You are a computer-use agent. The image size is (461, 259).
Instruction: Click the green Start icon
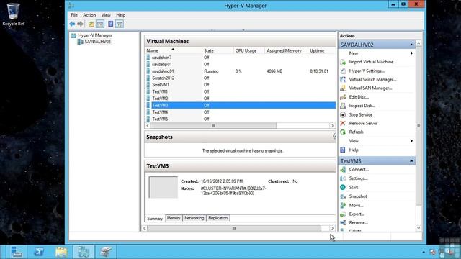tap(343, 187)
